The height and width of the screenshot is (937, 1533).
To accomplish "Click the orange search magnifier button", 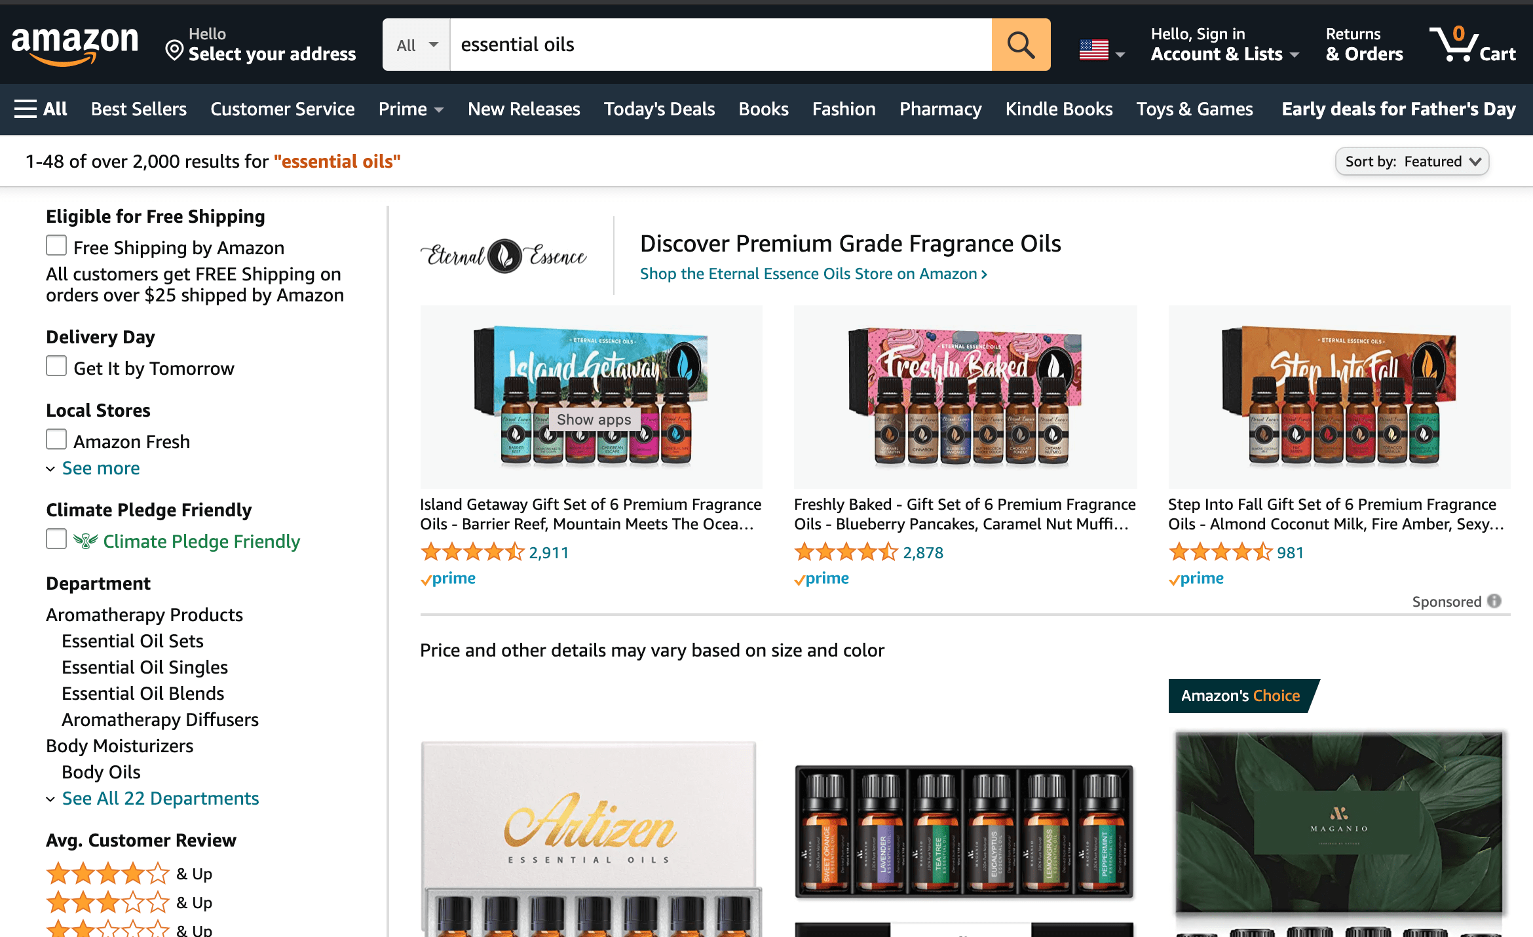I will click(1021, 45).
